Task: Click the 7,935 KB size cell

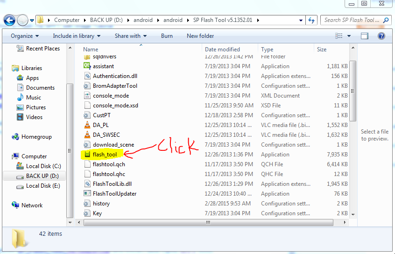Action: [x=337, y=155]
